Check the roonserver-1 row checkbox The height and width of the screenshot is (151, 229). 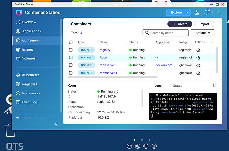click(71, 73)
